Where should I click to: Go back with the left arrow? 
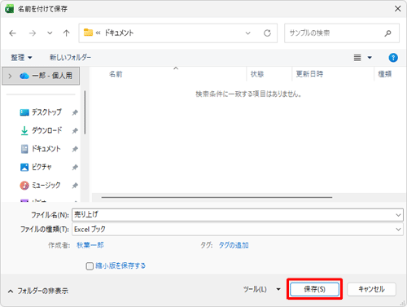pos(13,33)
